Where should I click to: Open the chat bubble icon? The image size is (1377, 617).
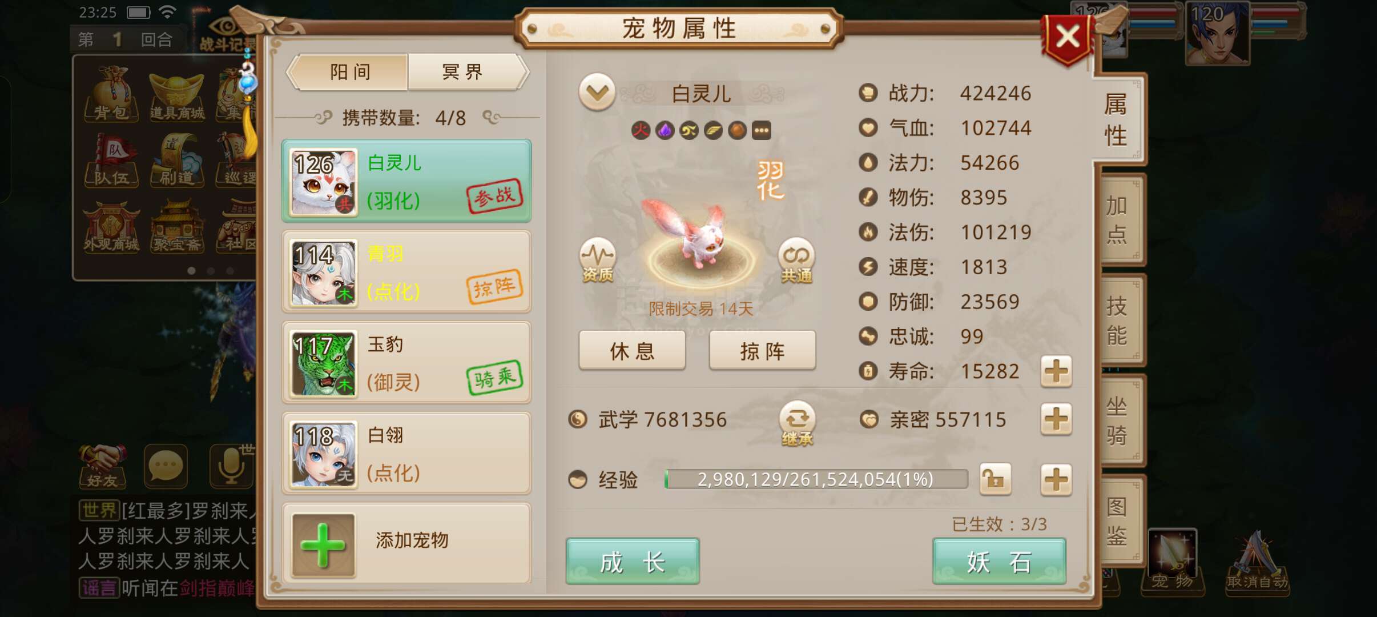(166, 466)
